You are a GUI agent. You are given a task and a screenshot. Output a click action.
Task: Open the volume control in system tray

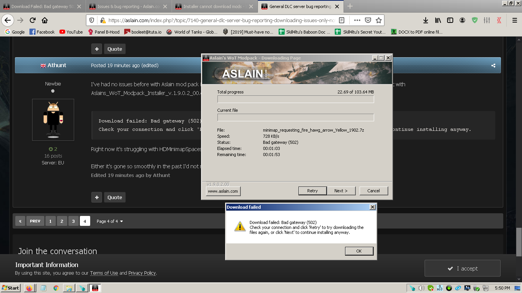421,288
